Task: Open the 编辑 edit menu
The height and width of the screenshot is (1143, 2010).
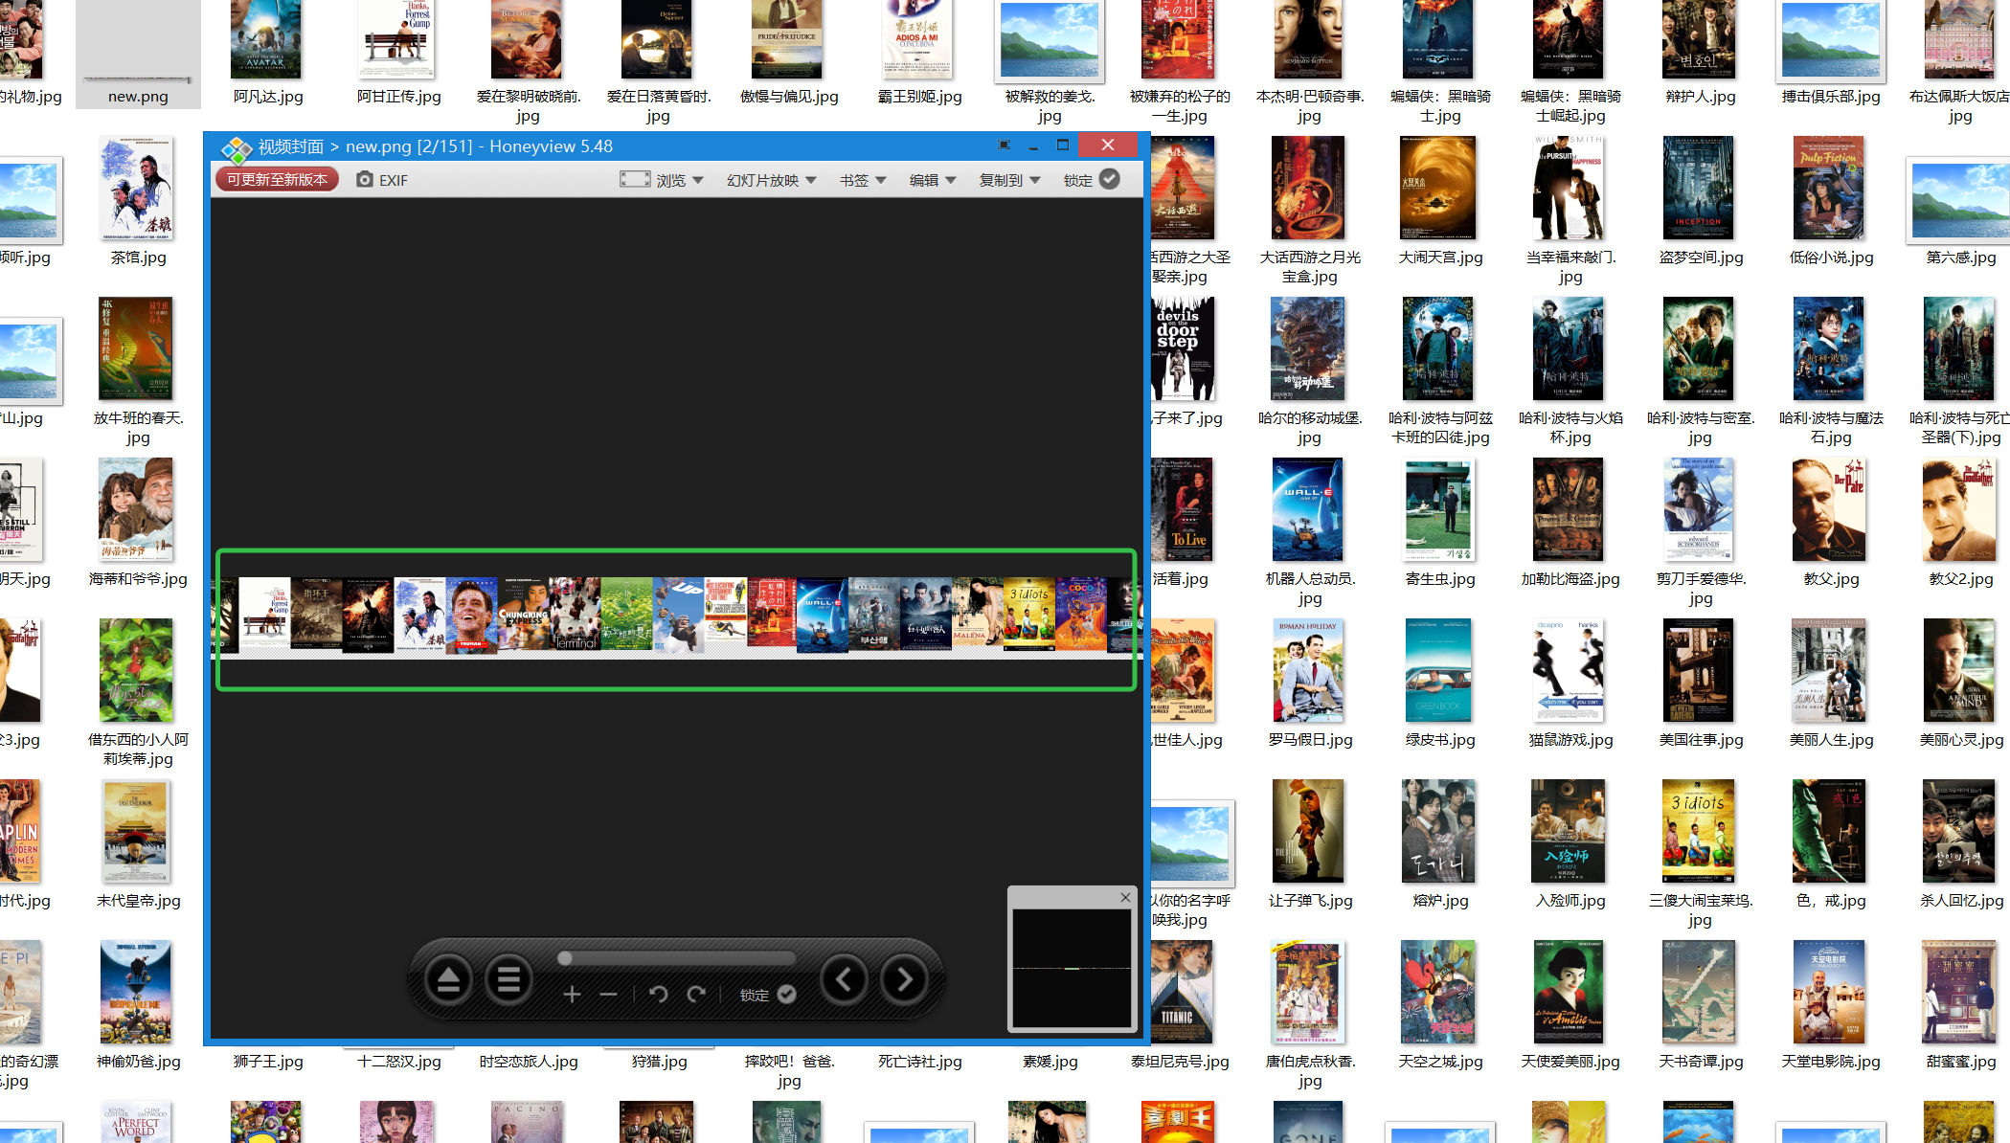Action: point(932,180)
